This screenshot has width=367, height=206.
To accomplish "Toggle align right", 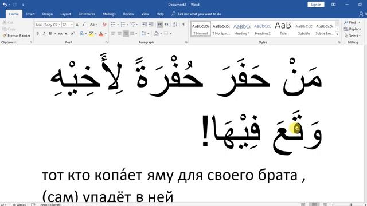I will click(x=126, y=34).
